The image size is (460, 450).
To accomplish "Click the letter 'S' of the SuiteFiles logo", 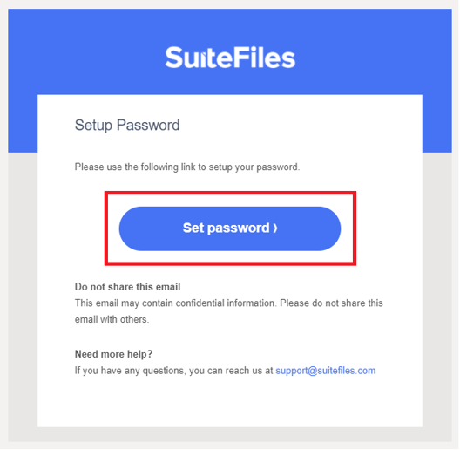I will (174, 58).
